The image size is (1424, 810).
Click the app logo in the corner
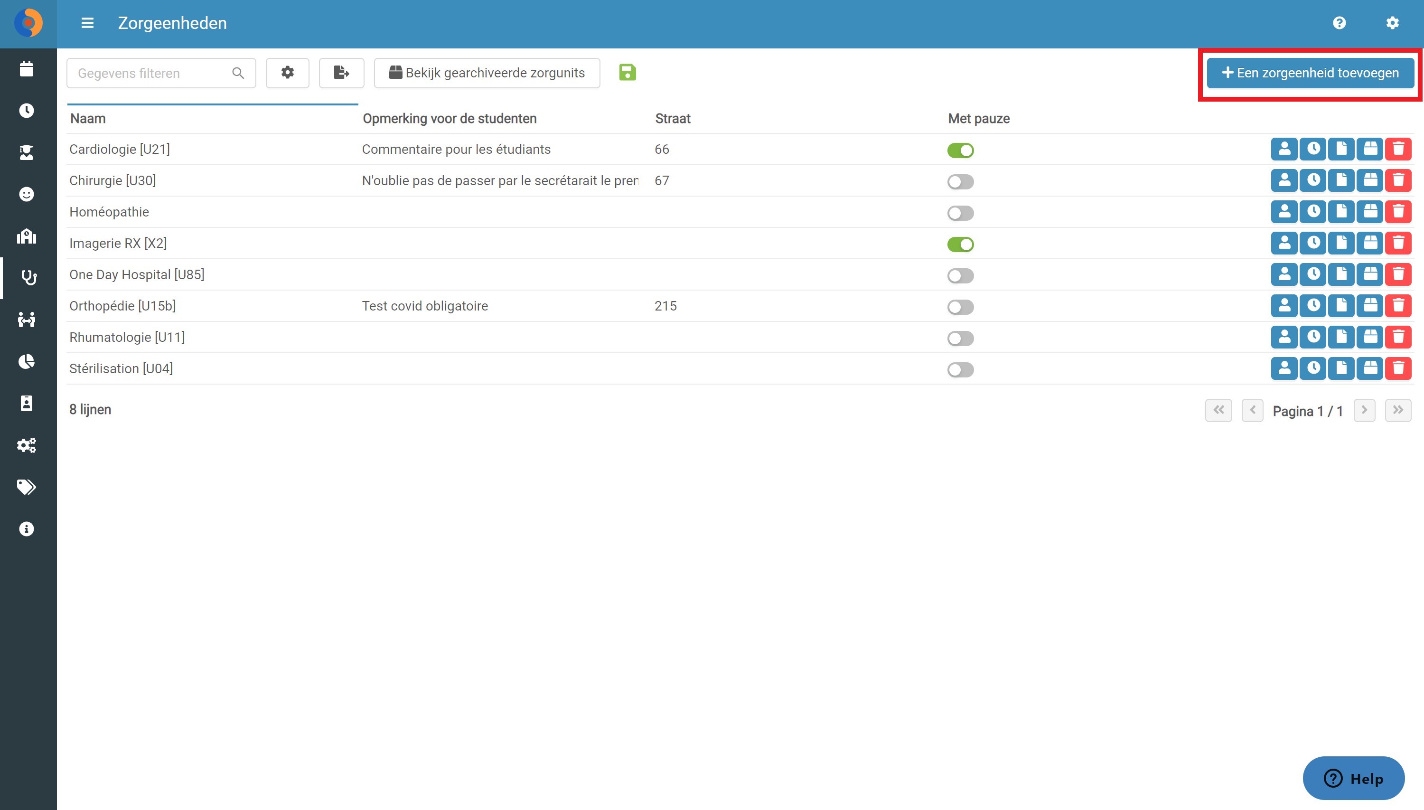coord(28,23)
